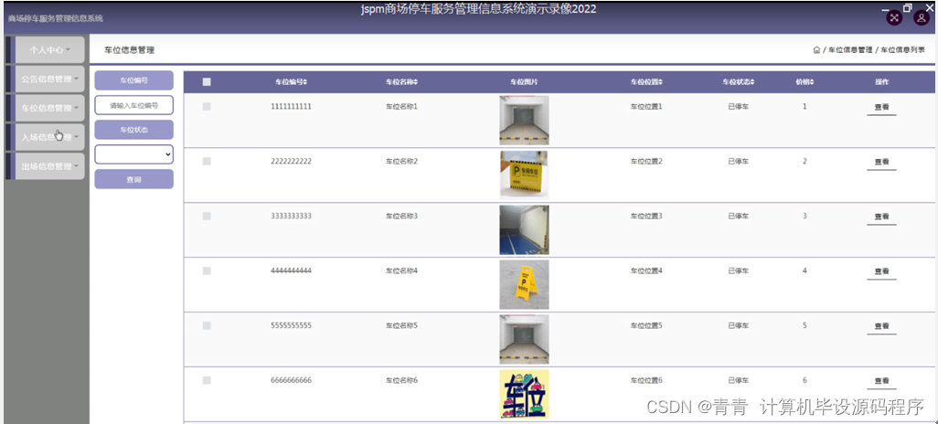938x424 pixels.
Task: Click the 车位名称3 name cell
Action: click(401, 216)
